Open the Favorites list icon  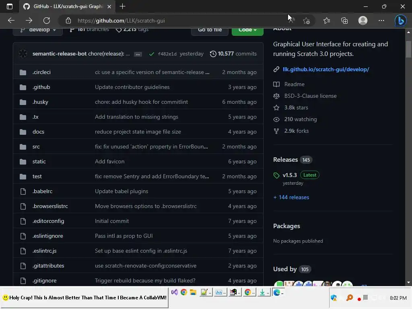click(x=327, y=21)
